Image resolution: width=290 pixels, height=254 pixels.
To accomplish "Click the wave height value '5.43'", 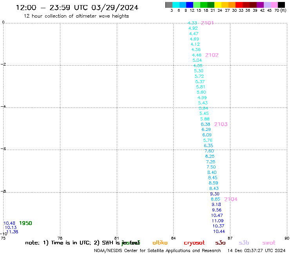I will click(x=203, y=103).
